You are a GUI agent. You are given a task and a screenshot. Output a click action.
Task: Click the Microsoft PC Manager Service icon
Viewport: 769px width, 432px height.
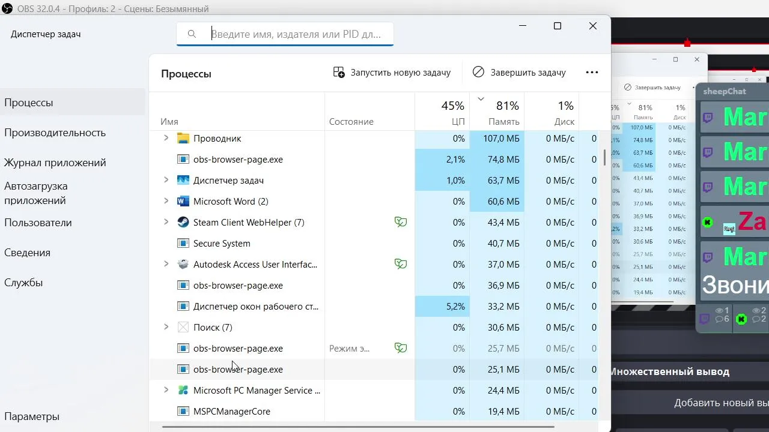coord(183,391)
